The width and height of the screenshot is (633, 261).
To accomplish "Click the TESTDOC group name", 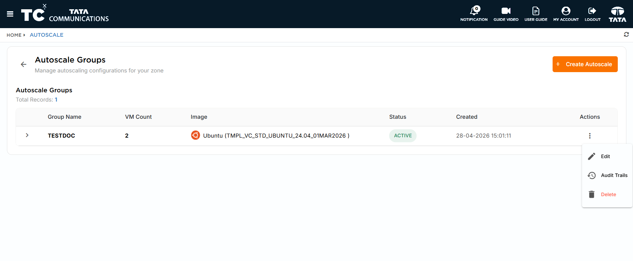I will [62, 136].
